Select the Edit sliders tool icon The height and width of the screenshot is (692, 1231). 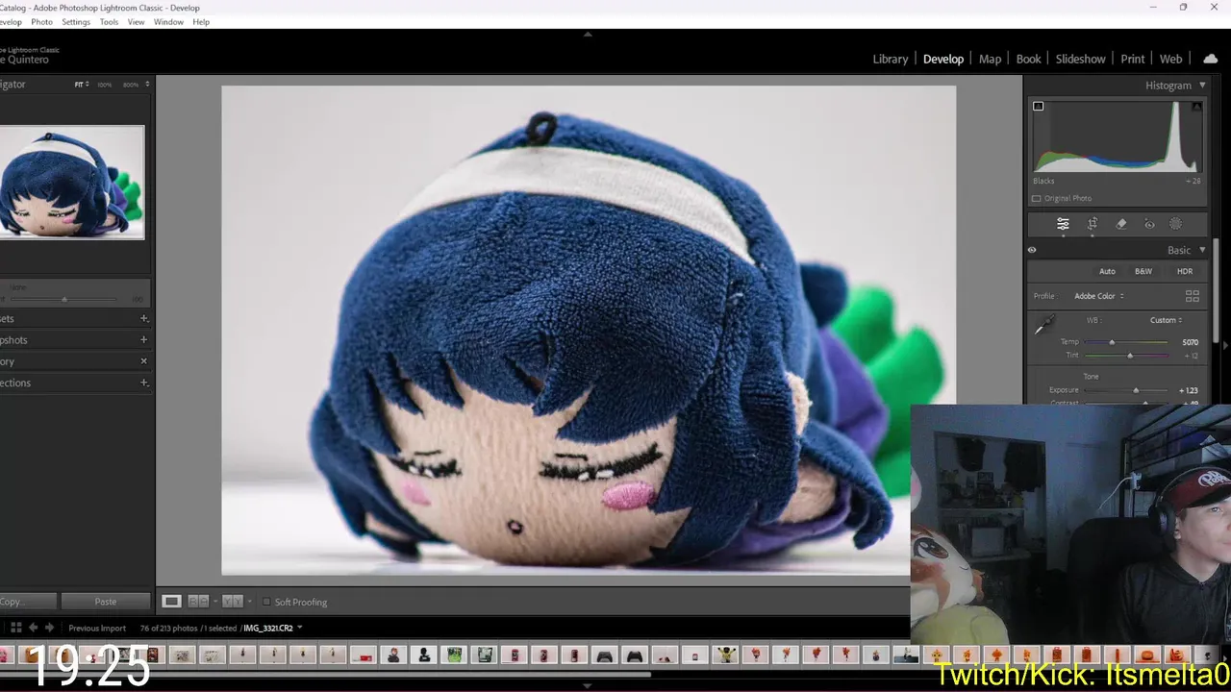click(x=1063, y=224)
